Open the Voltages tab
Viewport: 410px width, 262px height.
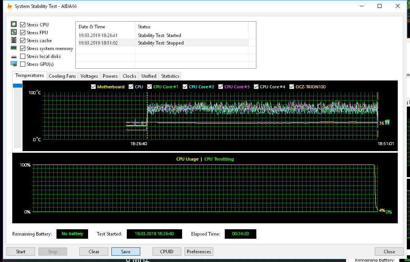click(89, 76)
